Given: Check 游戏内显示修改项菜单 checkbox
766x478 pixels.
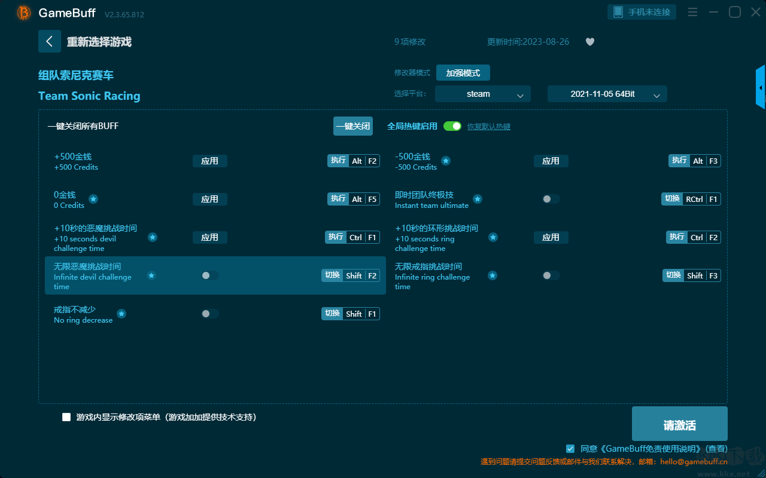Looking at the screenshot, I should pos(66,417).
